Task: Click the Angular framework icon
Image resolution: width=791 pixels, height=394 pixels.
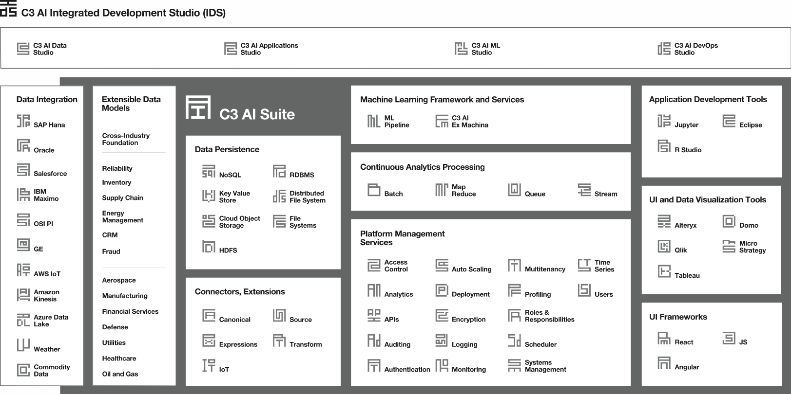Action: click(x=664, y=363)
